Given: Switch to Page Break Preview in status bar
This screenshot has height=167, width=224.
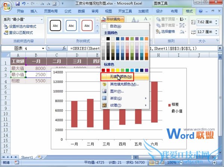Looking at the screenshot, I should (x=162, y=163).
